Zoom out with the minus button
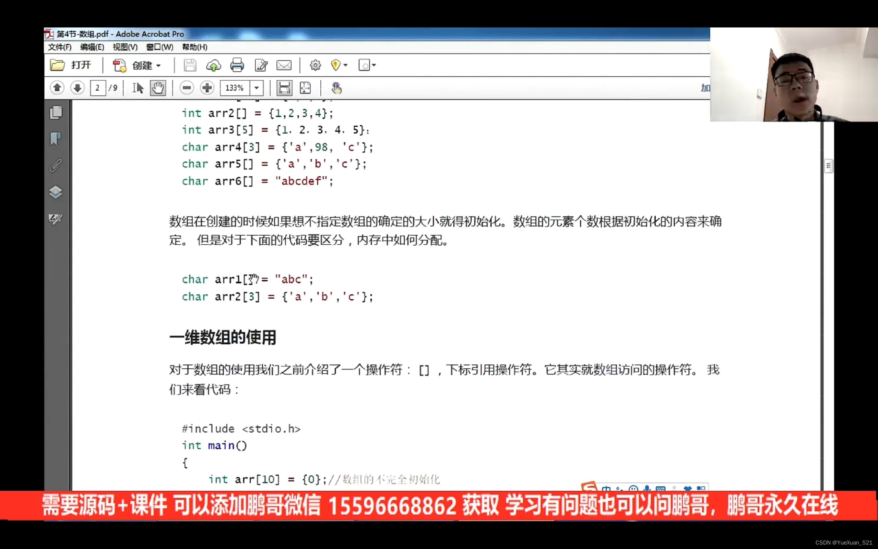Screen dimensions: 878x549 point(187,88)
